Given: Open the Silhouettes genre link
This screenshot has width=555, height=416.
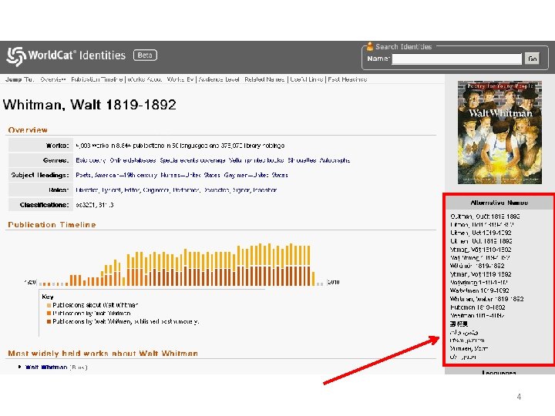Looking at the screenshot, I should point(301,160).
